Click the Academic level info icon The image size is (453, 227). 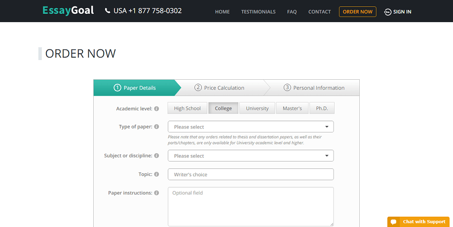[156, 109]
